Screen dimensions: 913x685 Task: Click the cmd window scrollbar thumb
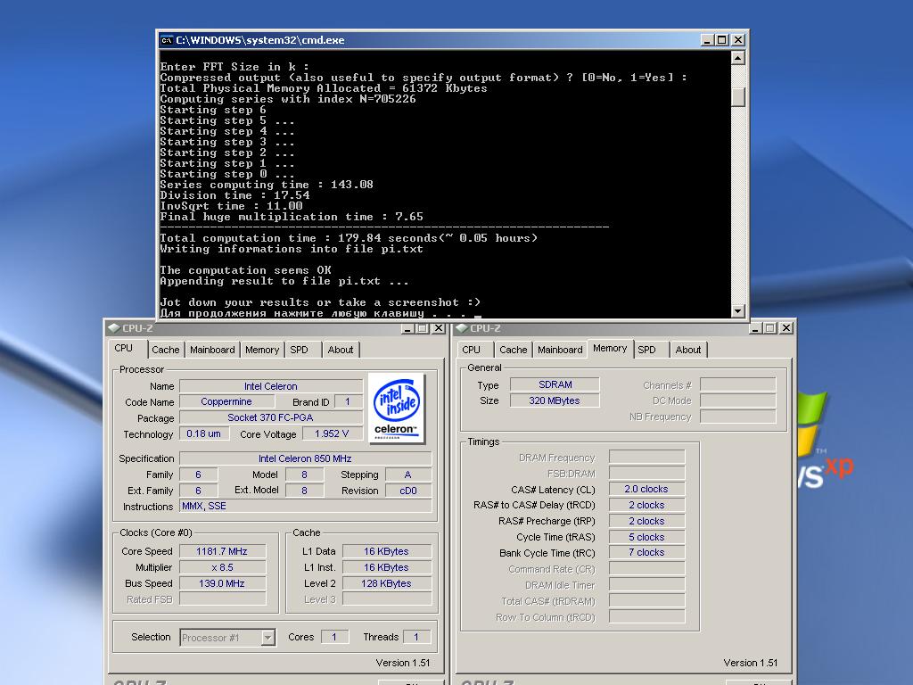click(737, 96)
